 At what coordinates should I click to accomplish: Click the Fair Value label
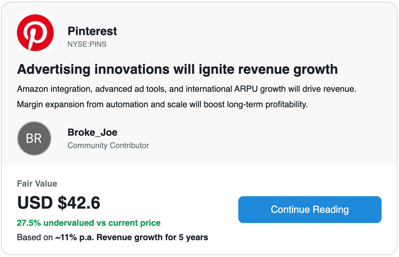[37, 183]
